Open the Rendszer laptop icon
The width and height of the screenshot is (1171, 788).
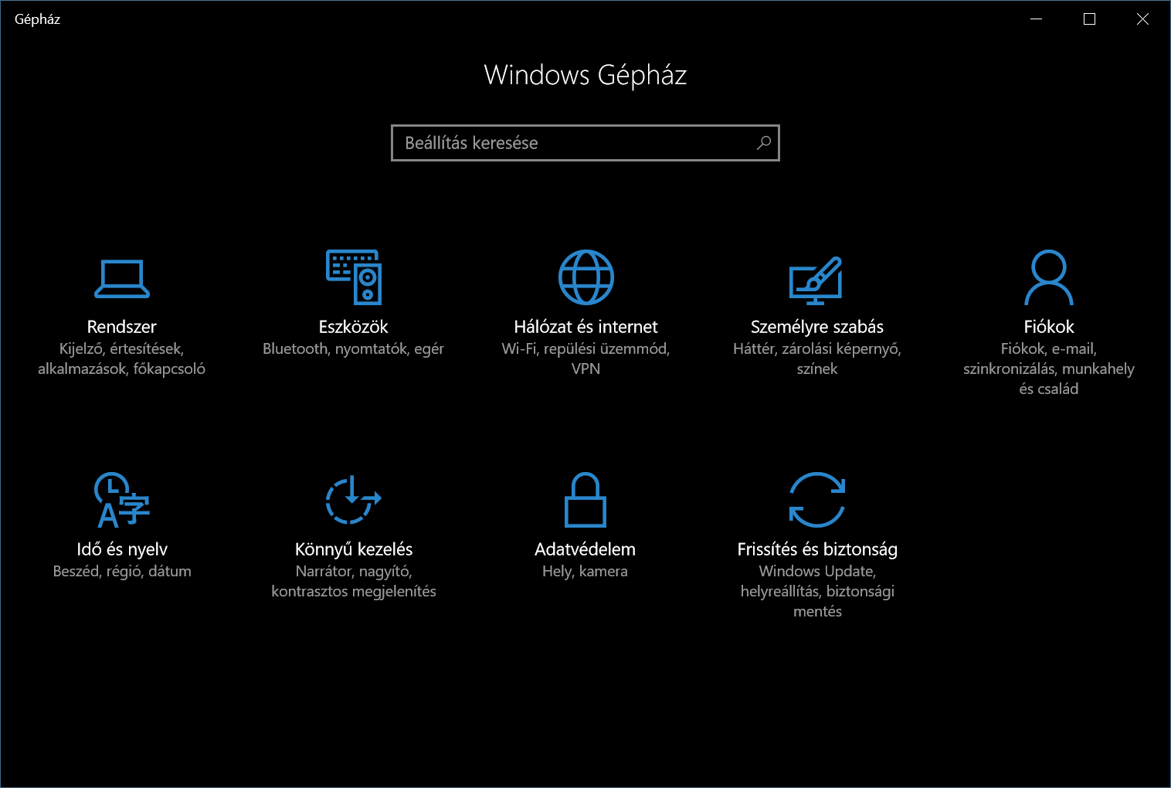(x=122, y=278)
